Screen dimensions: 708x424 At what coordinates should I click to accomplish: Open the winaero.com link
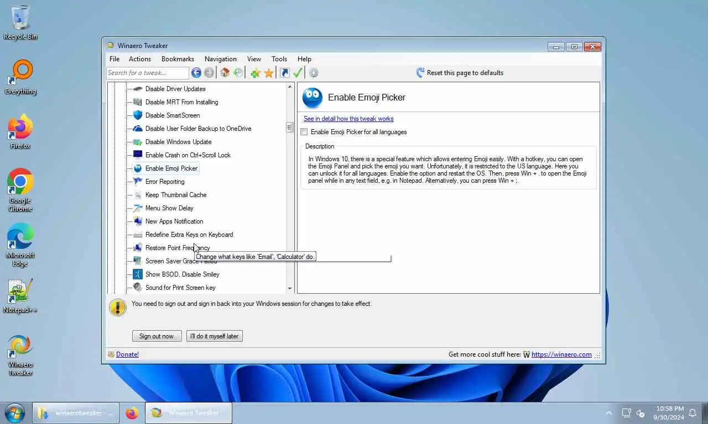(x=561, y=354)
